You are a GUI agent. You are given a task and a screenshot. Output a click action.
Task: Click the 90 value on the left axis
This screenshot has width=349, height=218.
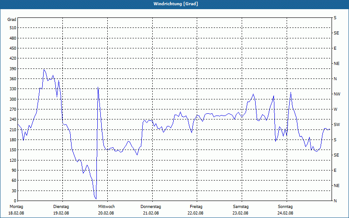[14, 170]
